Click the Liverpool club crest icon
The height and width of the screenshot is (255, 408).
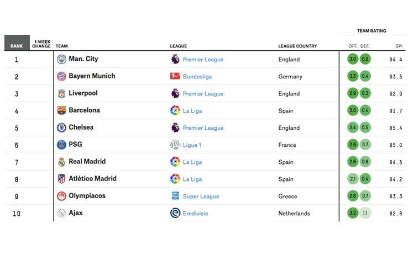61,93
